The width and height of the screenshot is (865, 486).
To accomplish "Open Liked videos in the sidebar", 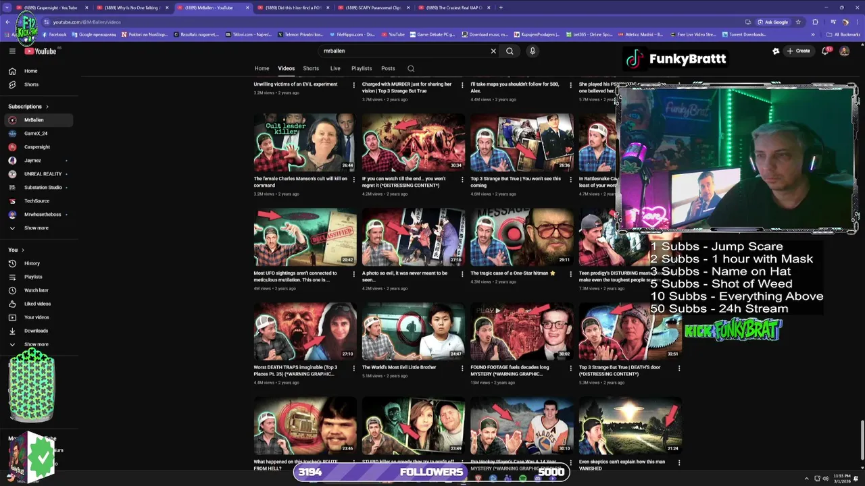I will (39, 304).
